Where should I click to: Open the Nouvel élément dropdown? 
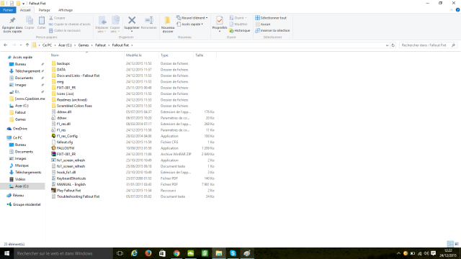coord(192,18)
